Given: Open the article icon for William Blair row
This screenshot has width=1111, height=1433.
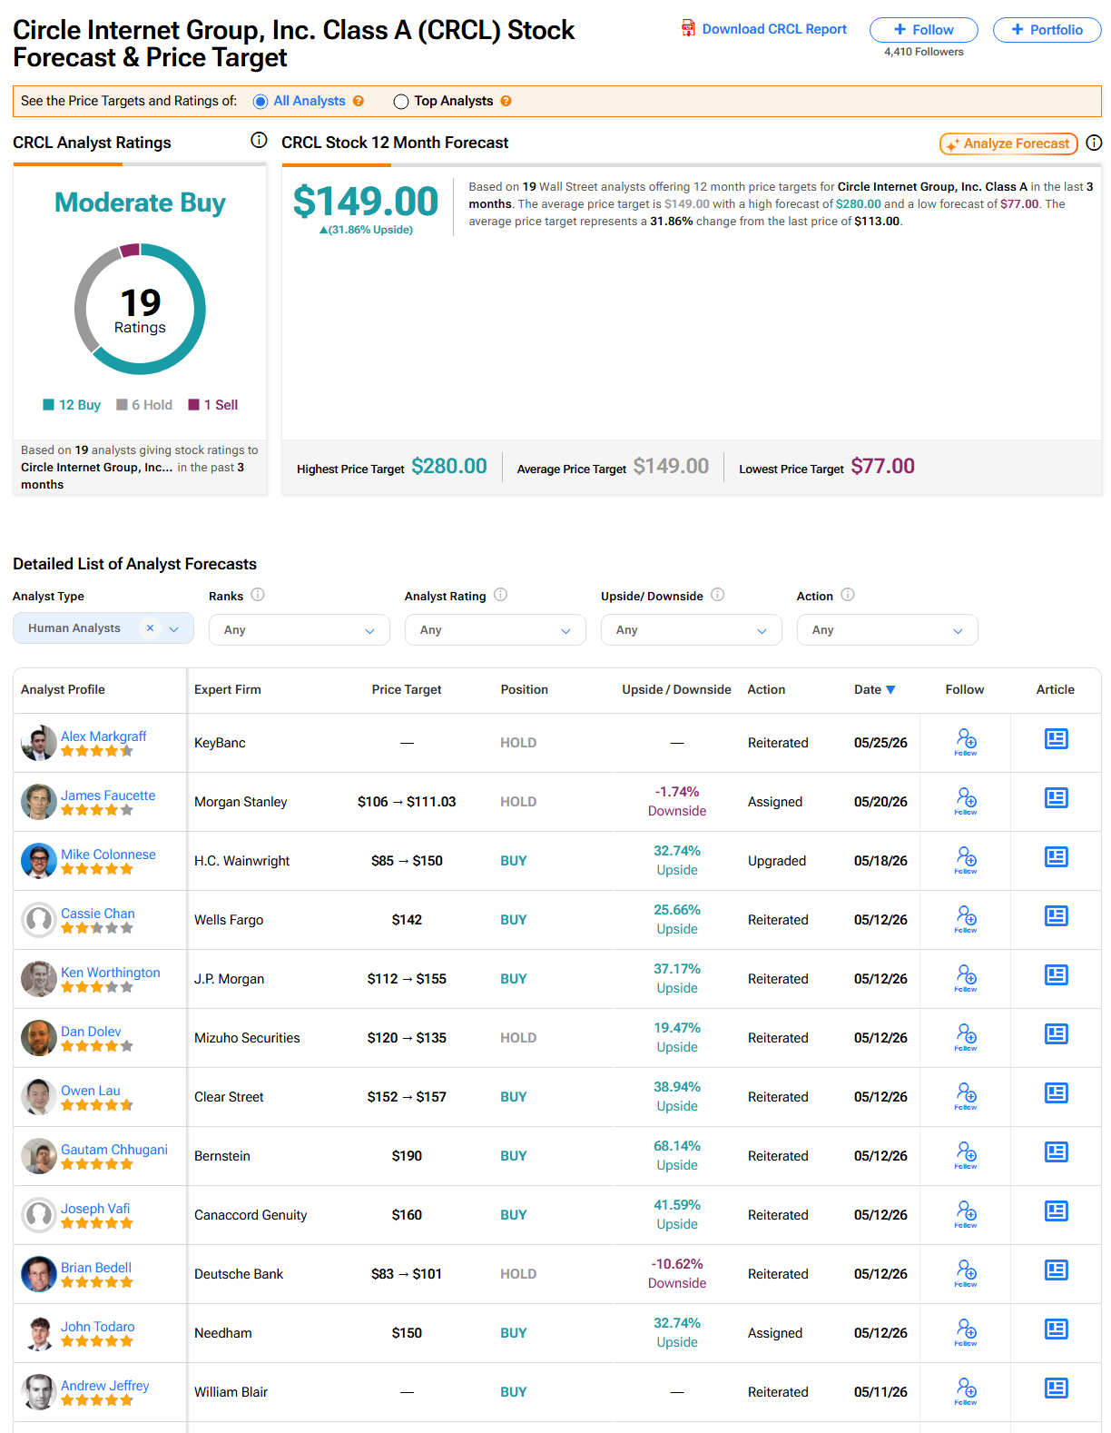Looking at the screenshot, I should [x=1057, y=1389].
